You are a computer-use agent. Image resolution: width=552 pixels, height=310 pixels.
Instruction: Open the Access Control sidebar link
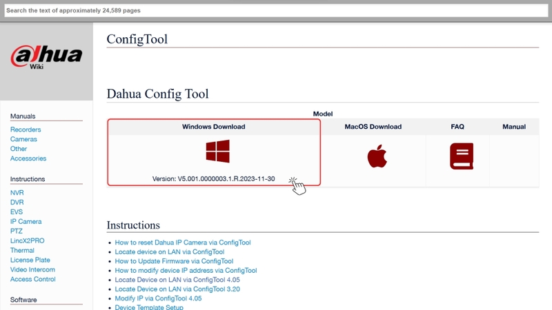pos(32,279)
